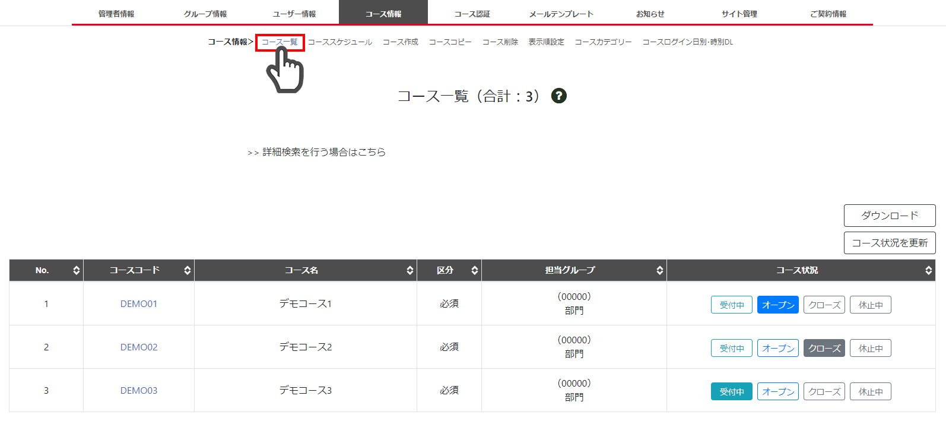Set DEMO01 status to 受付中
Viewport: 946px width, 424px height.
pyautogui.click(x=732, y=305)
